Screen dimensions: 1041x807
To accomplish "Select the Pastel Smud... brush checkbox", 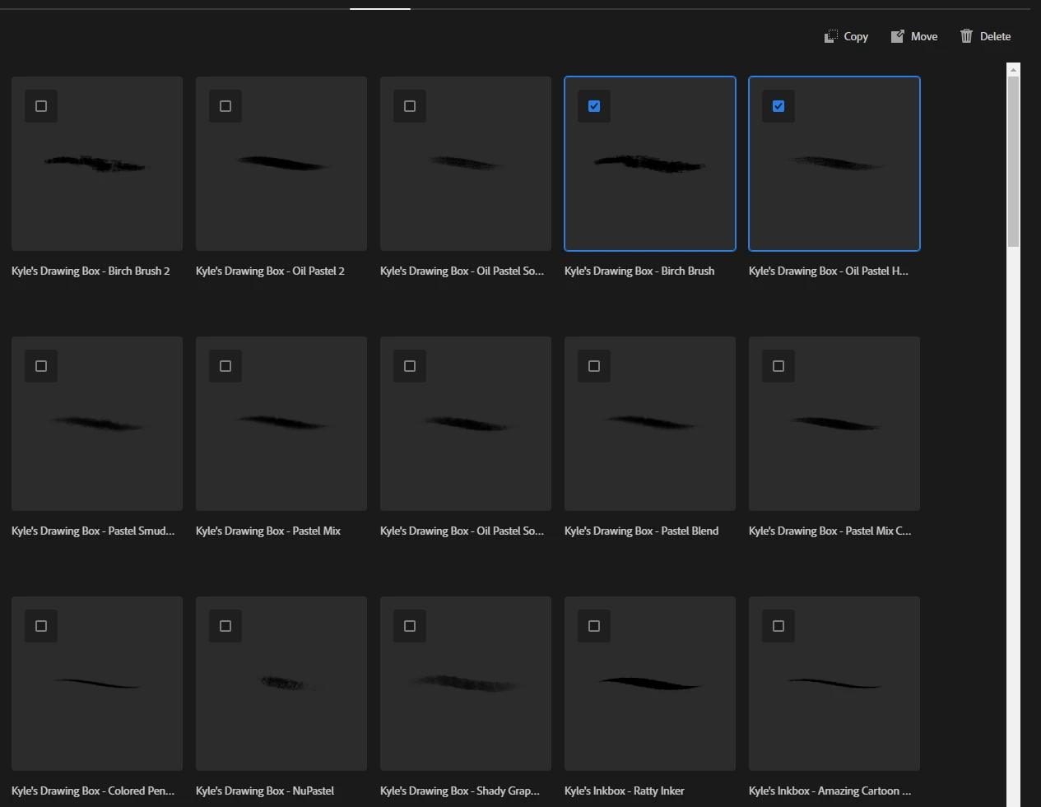I will click(x=41, y=366).
